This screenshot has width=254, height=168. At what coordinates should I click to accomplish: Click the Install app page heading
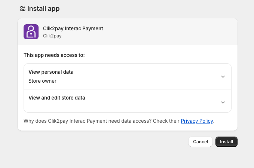[x=43, y=9]
